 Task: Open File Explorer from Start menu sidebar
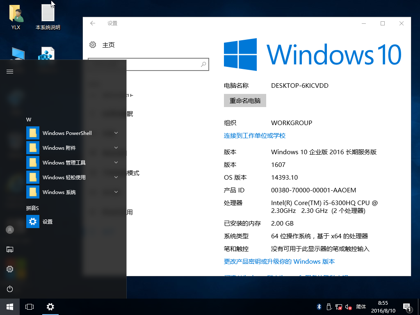9,249
